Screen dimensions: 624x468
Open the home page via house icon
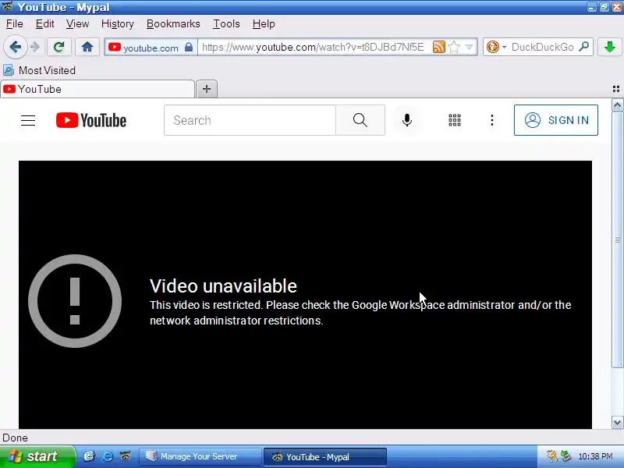(x=87, y=47)
